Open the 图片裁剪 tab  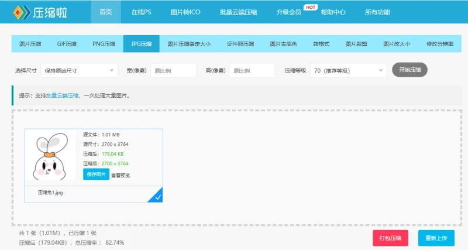[x=356, y=44]
